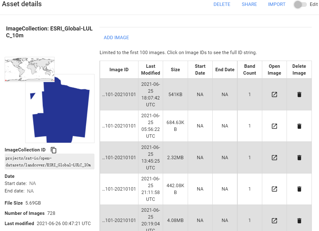Open the 684.63KB image in new view
This screenshot has height=231, width=319.
coord(274,126)
